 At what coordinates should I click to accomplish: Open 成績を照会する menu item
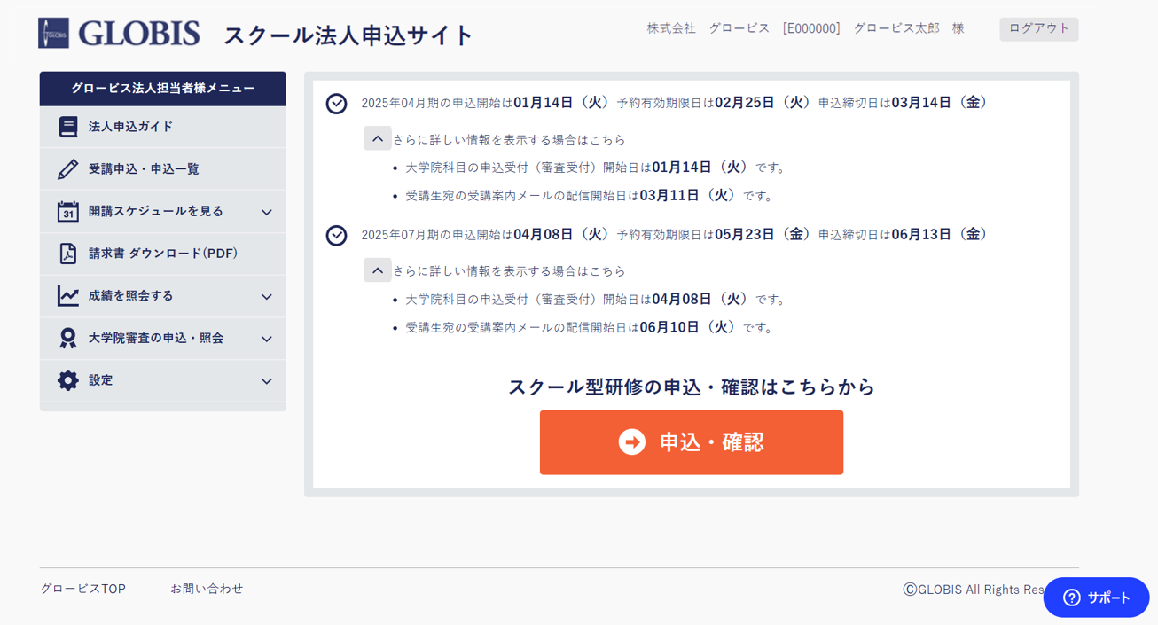click(163, 296)
